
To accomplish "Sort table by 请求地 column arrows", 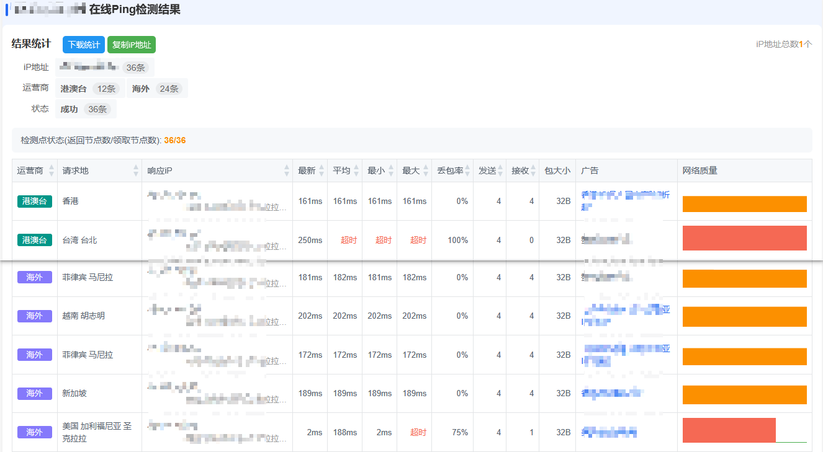I will click(136, 171).
